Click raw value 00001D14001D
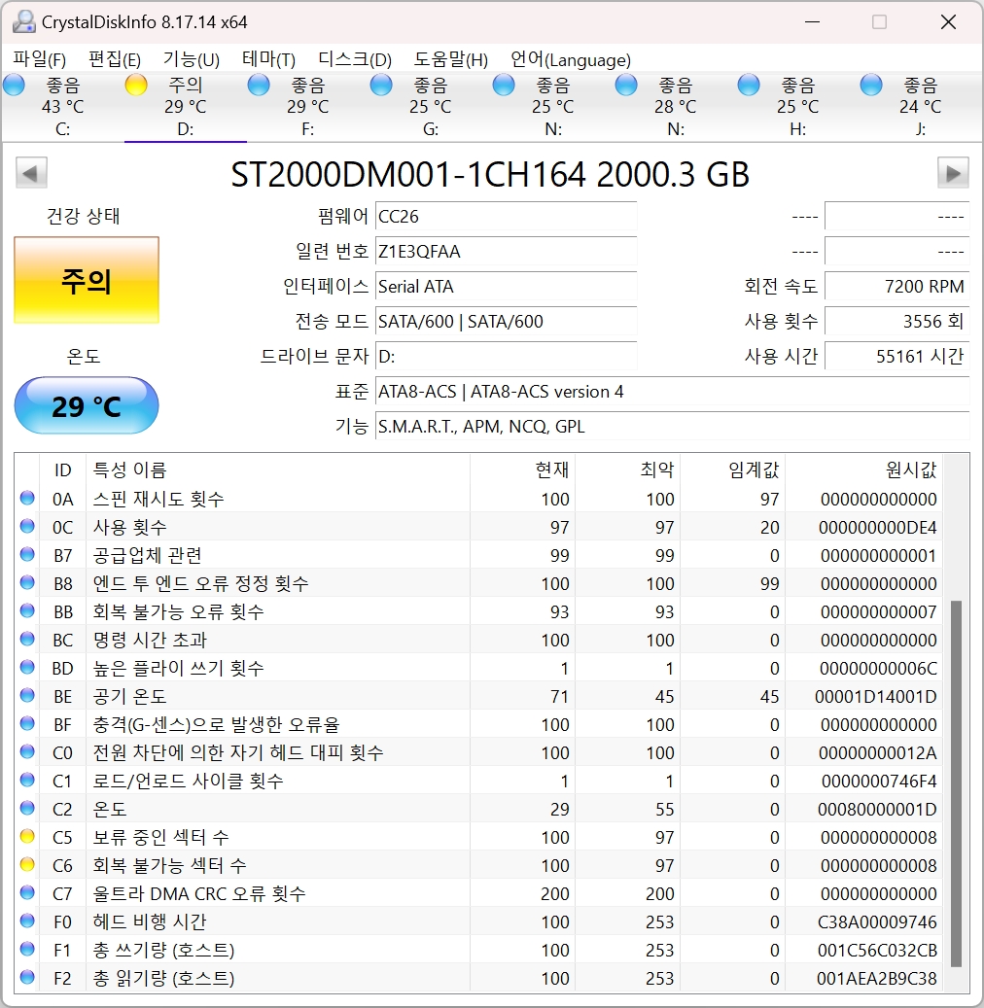Image resolution: width=984 pixels, height=1008 pixels. coord(875,697)
